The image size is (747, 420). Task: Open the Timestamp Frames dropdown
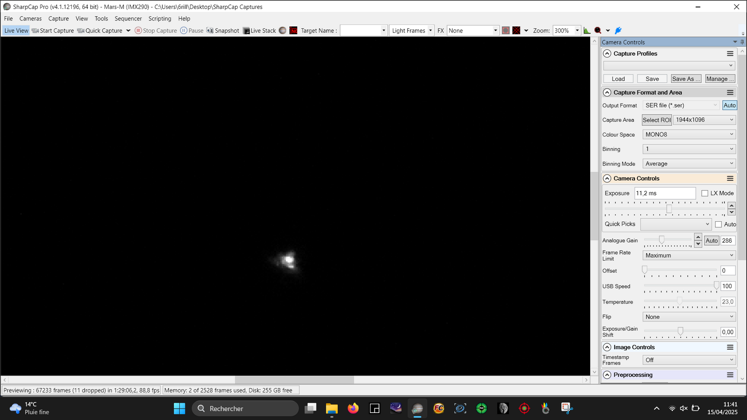[689, 360]
